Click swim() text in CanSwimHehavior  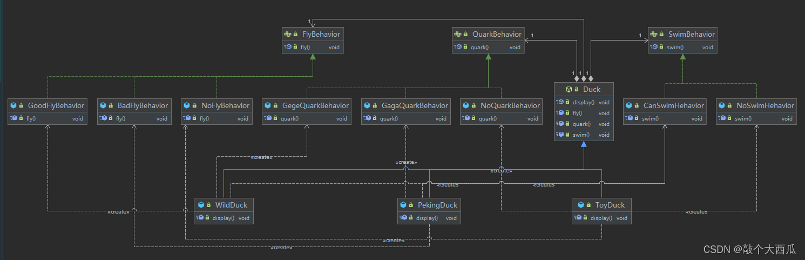(651, 118)
